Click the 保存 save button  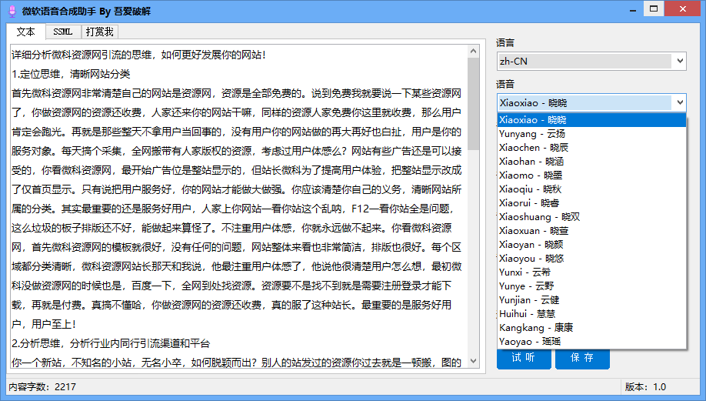582,358
